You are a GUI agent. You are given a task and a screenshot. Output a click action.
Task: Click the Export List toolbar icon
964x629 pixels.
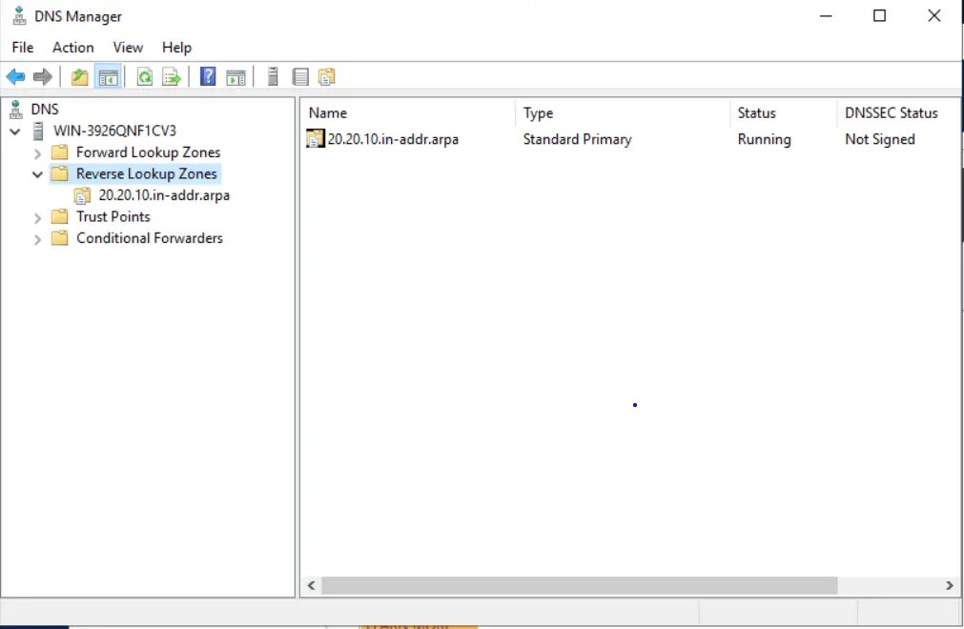(172, 76)
